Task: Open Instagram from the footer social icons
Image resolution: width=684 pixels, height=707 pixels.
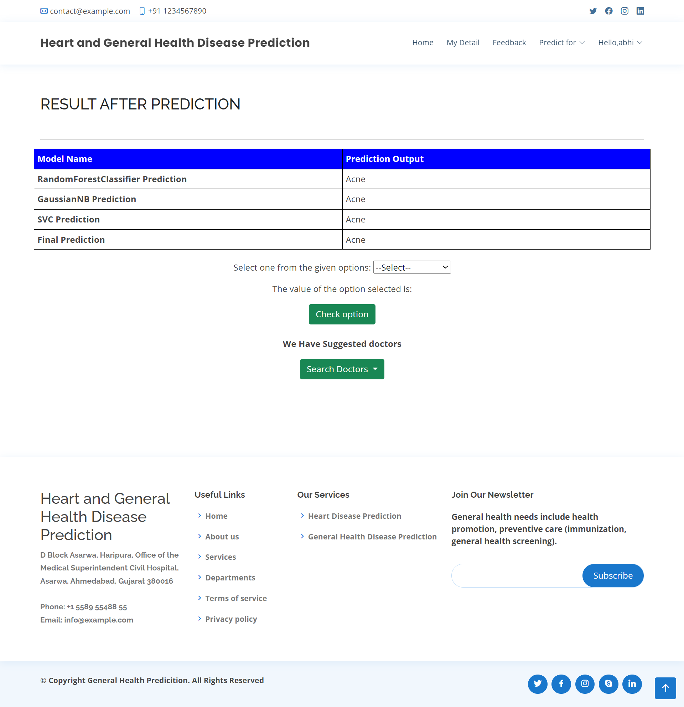Action: (x=585, y=683)
